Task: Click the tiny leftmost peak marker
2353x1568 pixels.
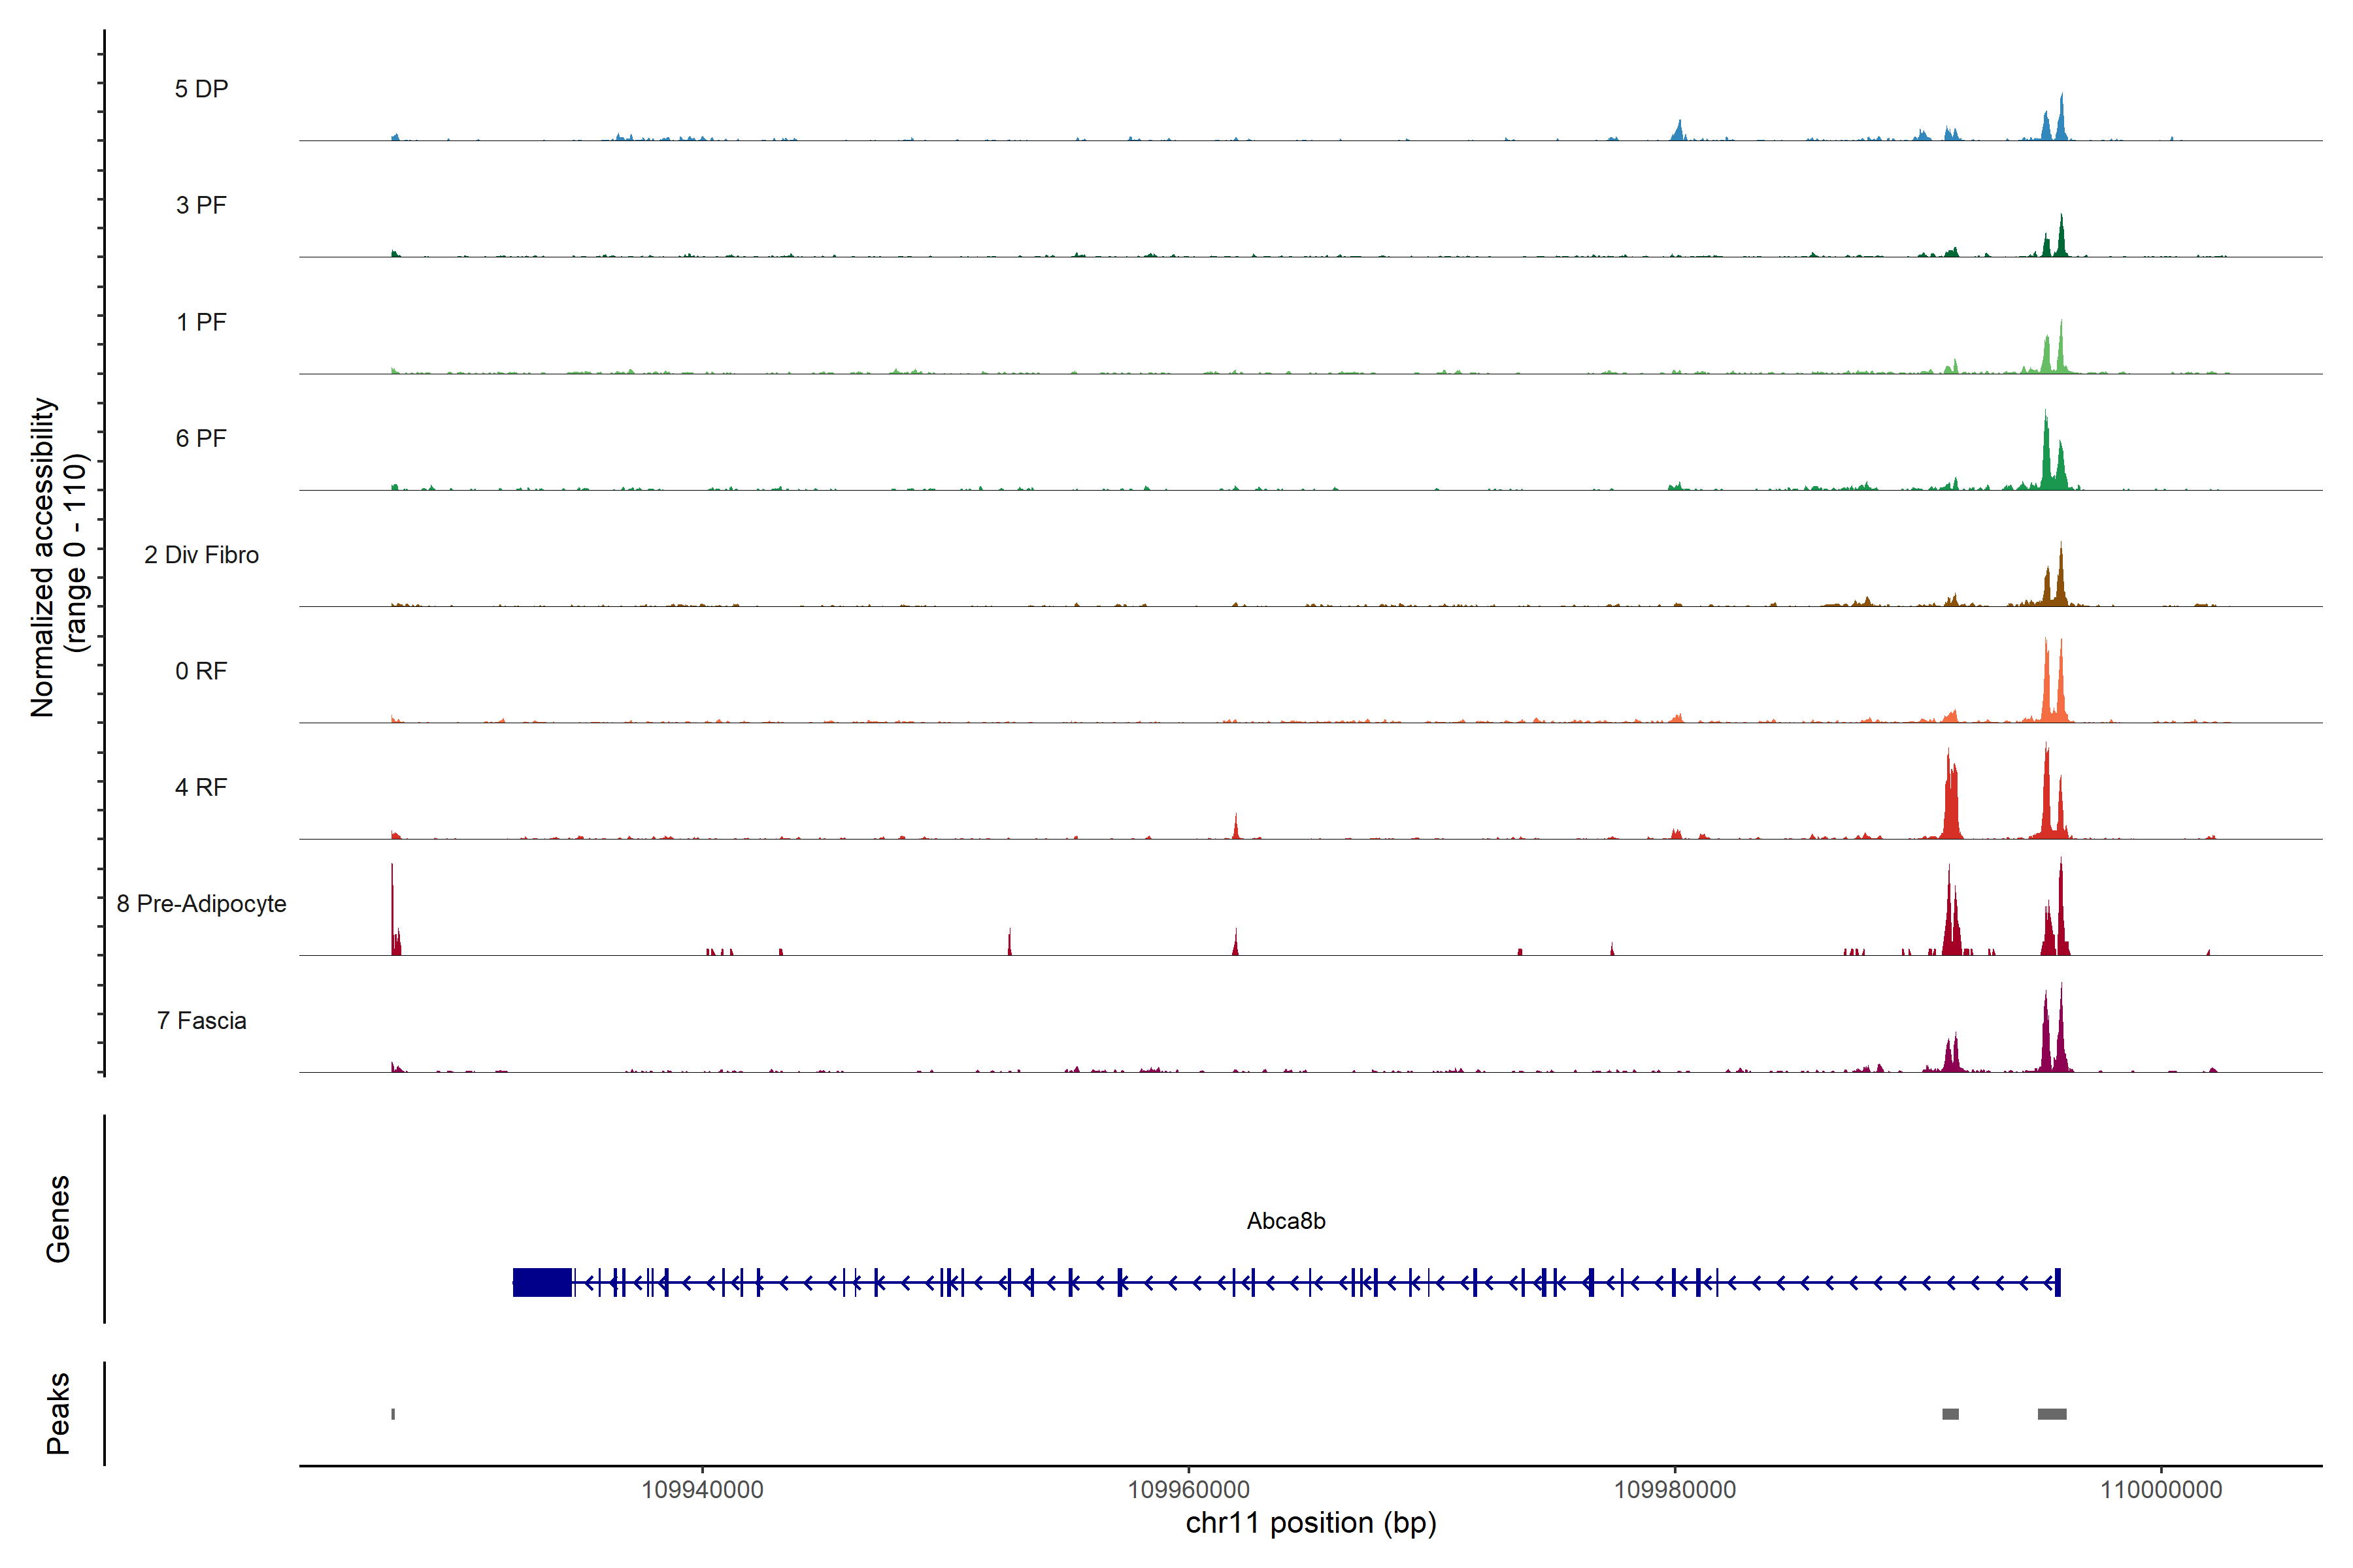Action: point(393,1414)
